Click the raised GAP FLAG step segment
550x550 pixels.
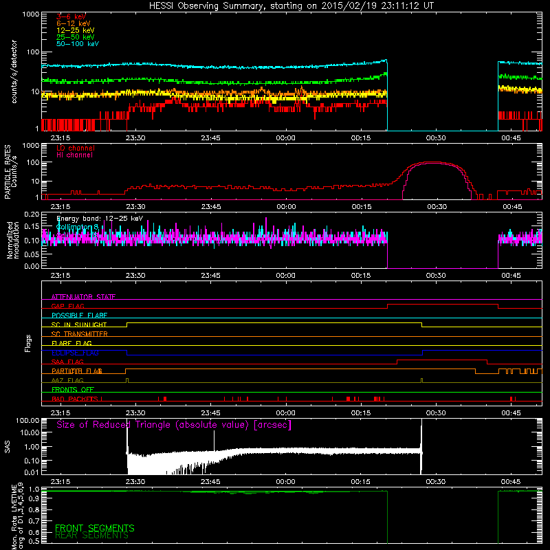[443, 304]
